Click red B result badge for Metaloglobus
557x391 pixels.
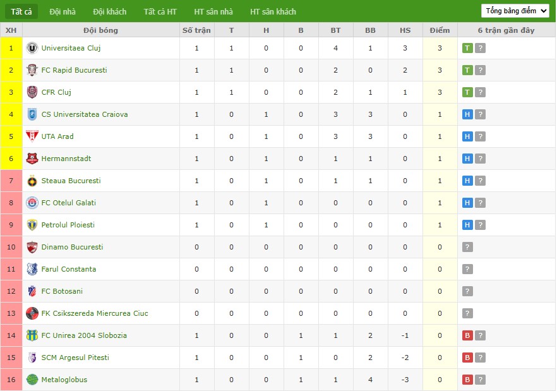tap(467, 380)
